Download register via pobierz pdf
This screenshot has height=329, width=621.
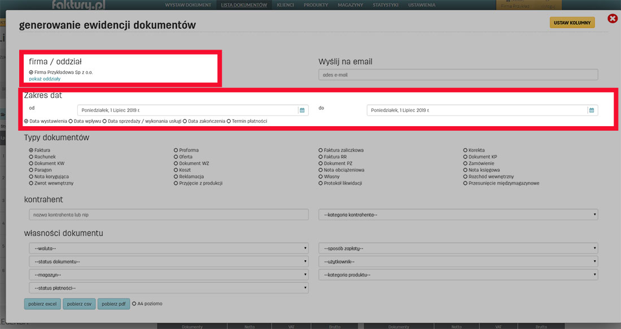[113, 304]
